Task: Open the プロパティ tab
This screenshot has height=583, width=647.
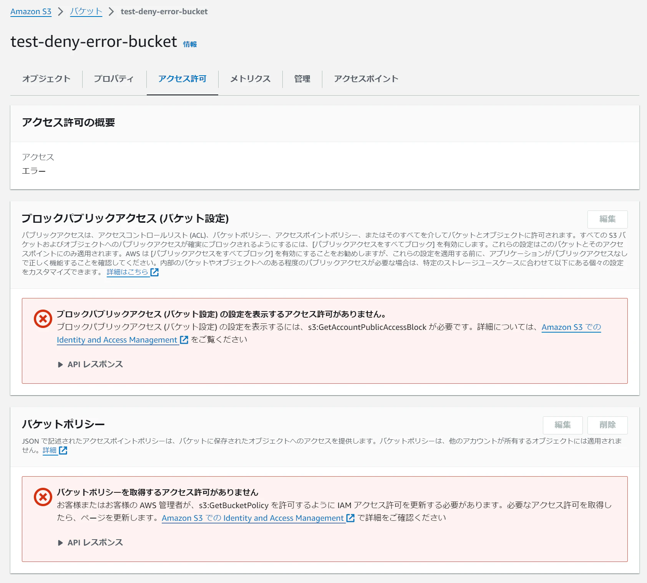Action: coord(114,79)
